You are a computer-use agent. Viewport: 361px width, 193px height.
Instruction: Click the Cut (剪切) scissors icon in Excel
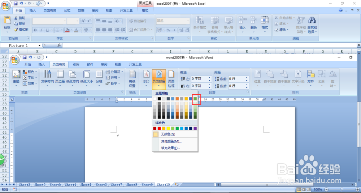coord(16,18)
